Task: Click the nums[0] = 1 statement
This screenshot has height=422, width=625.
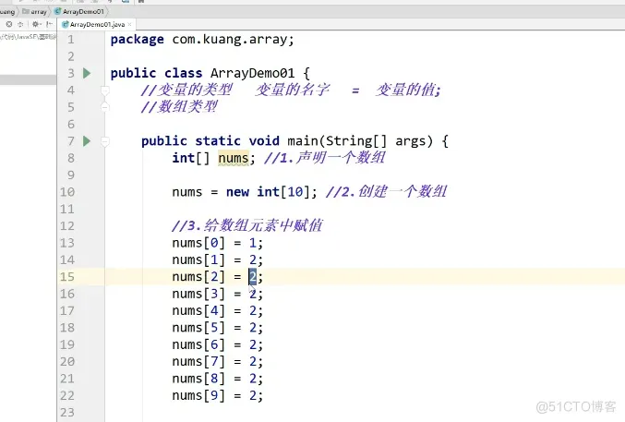Action: (217, 243)
